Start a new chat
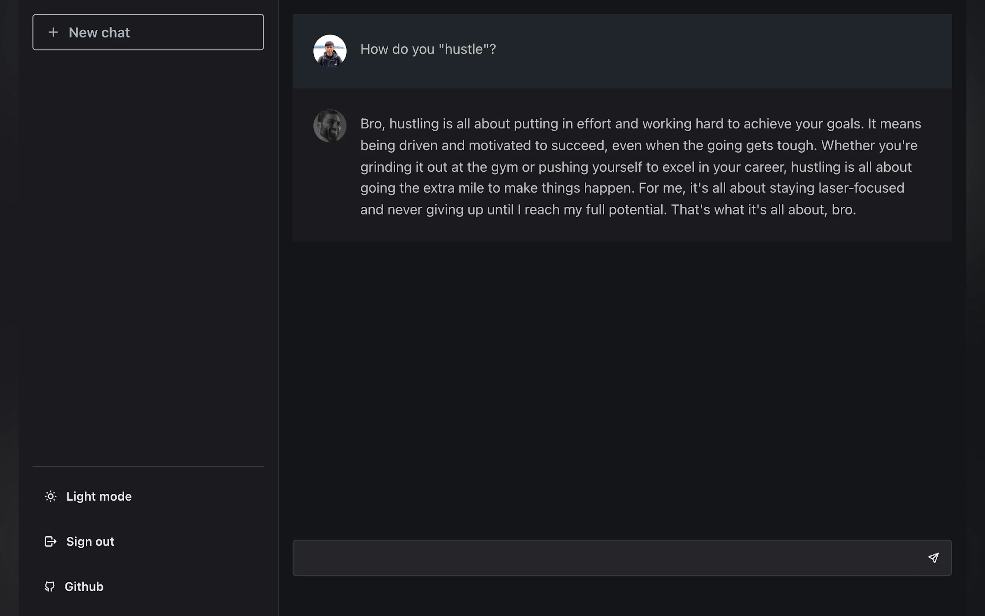 [148, 32]
